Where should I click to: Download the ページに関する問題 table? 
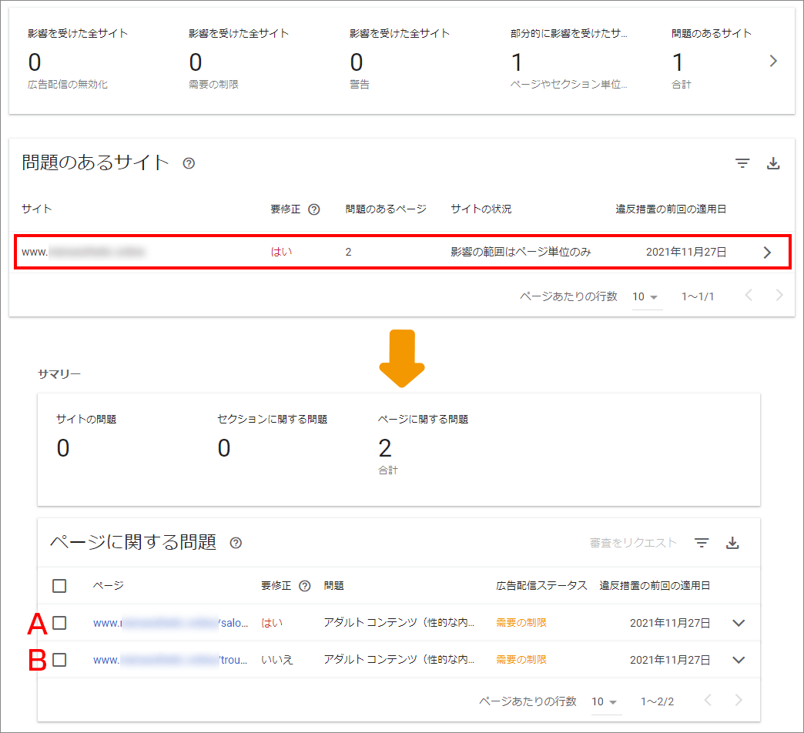point(732,543)
